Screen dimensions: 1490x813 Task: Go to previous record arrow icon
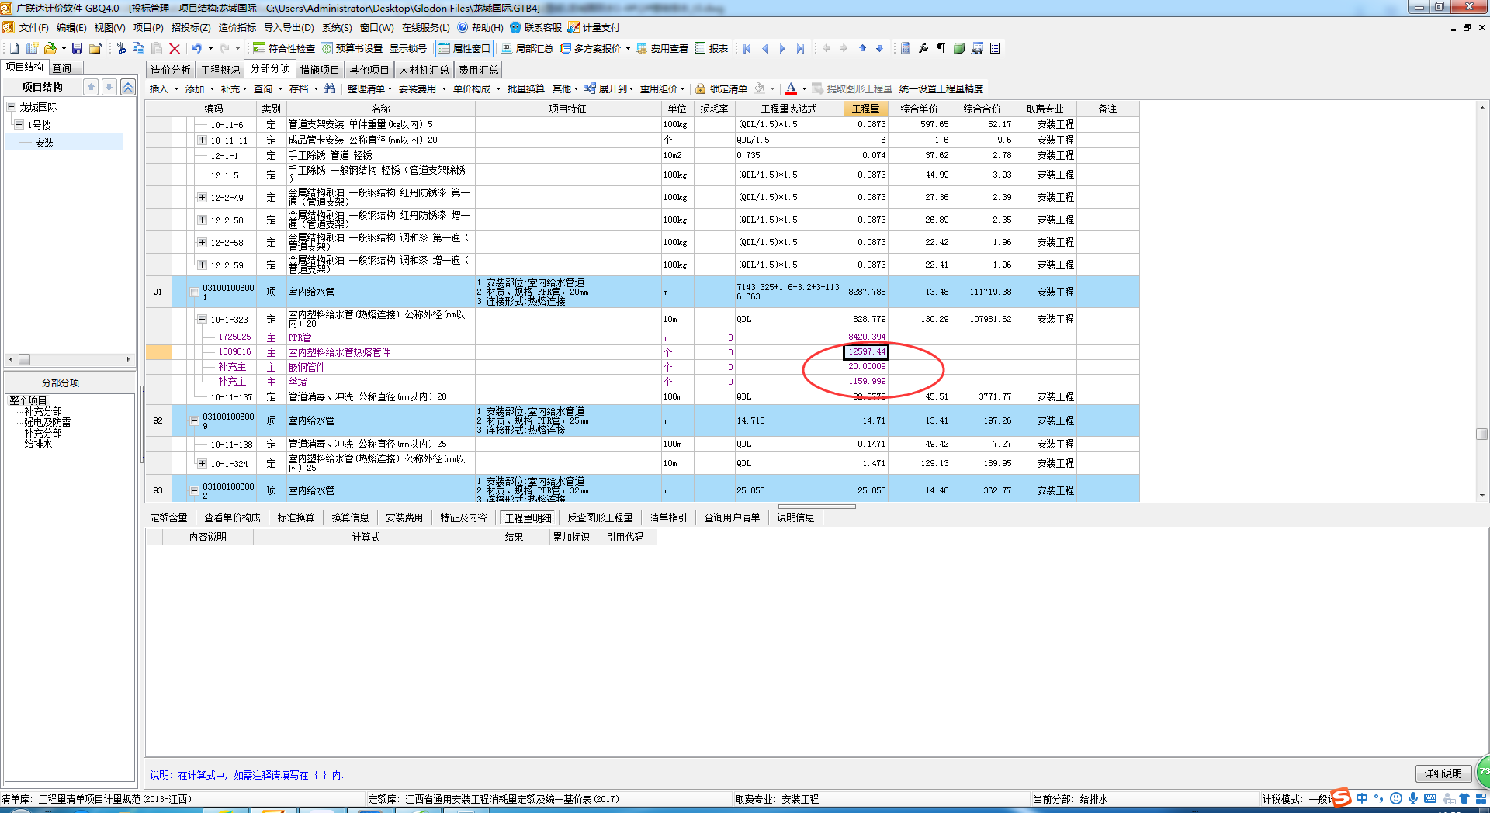[x=765, y=48]
